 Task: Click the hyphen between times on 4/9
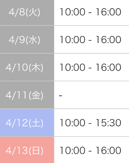(x=90, y=40)
